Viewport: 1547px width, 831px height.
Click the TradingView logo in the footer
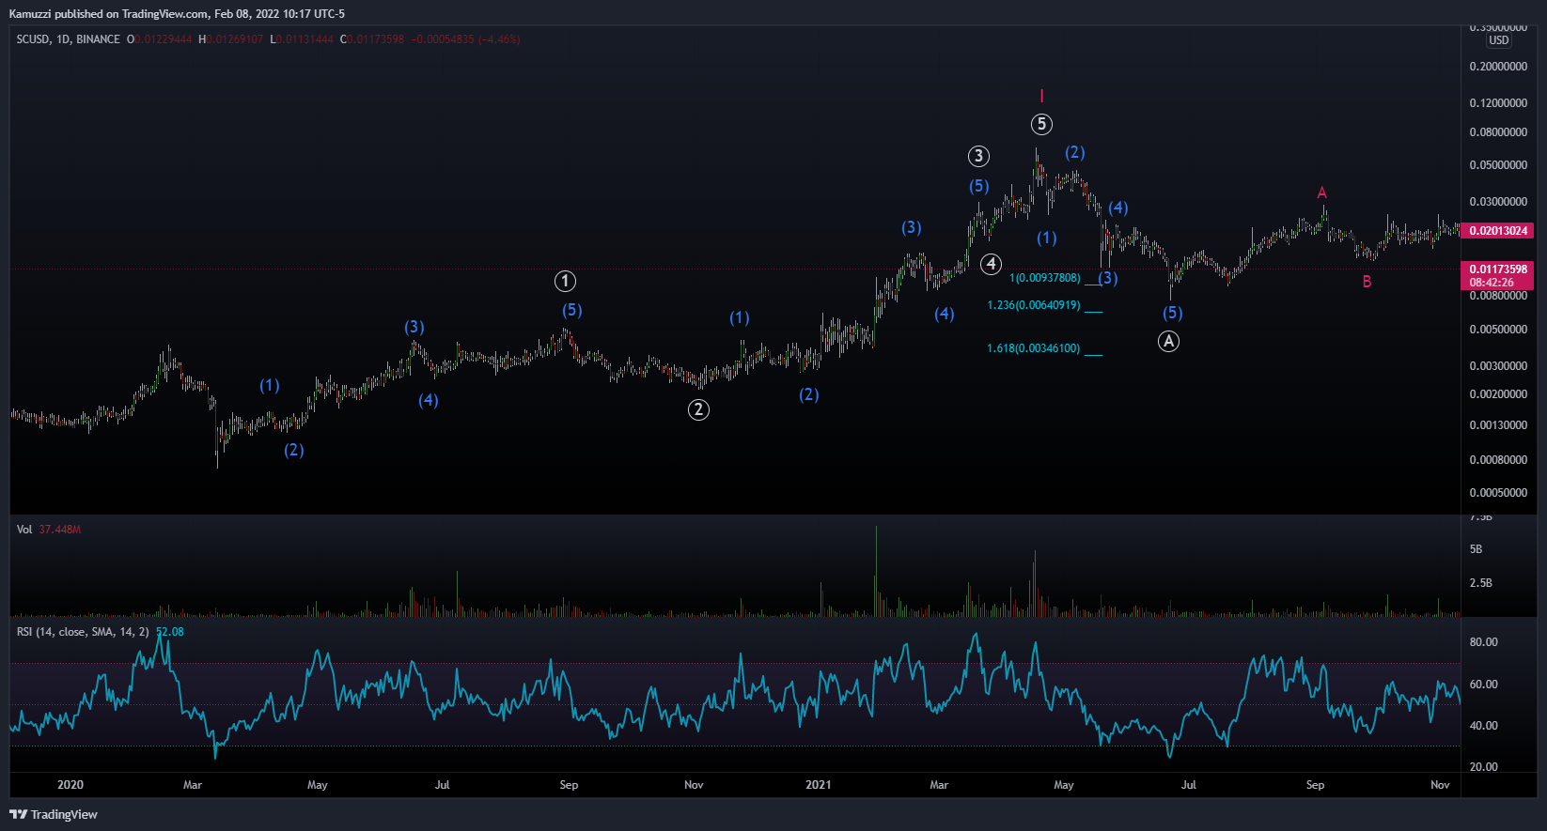click(x=54, y=814)
